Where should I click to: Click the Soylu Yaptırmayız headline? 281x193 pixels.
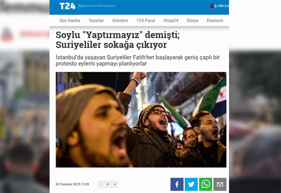(118, 40)
